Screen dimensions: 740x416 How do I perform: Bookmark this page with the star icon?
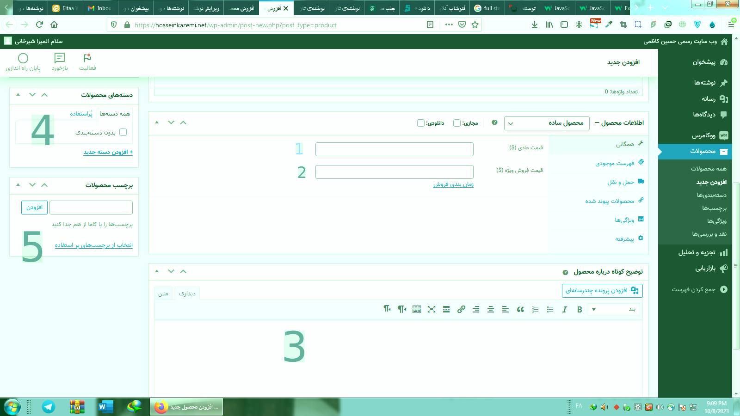pos(475,25)
